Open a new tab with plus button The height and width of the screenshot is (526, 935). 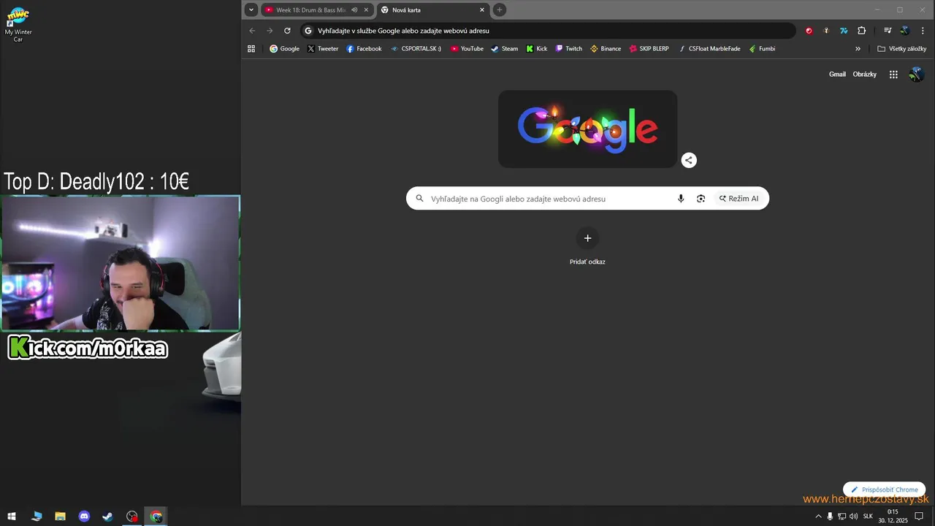[500, 9]
